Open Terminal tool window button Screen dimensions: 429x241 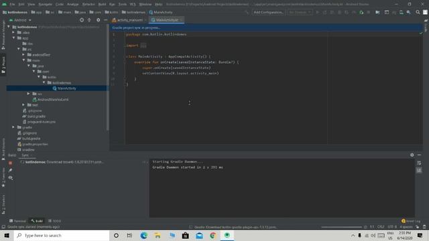click(17, 221)
